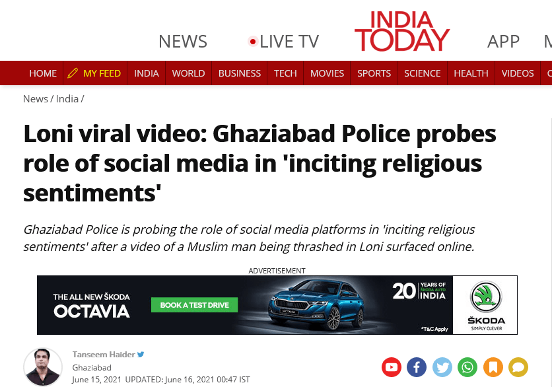Share article via Twitter icon

point(442,367)
